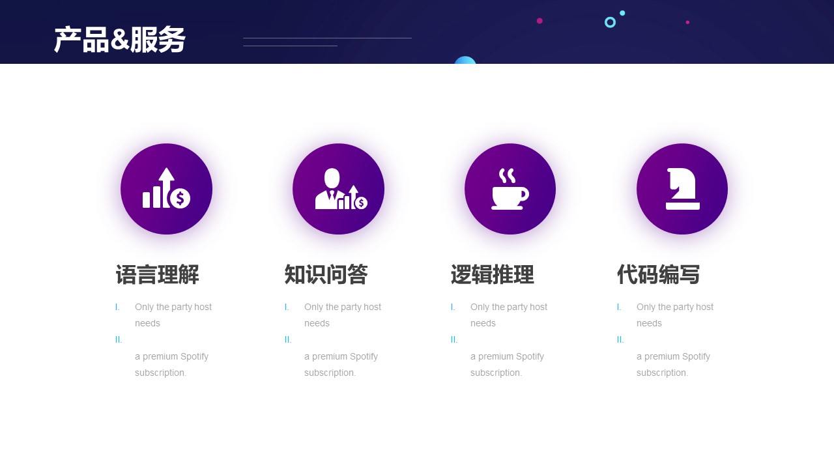
Task: Click "a premium Spotify subscription." under 语言理解
Action: point(171,365)
